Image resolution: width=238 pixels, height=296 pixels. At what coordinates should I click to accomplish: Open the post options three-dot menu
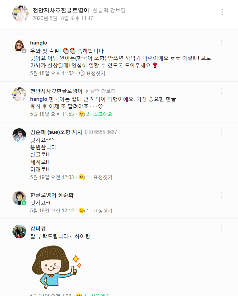(222, 12)
